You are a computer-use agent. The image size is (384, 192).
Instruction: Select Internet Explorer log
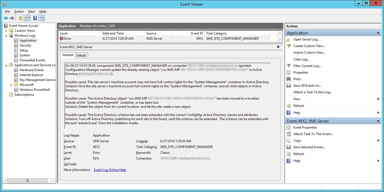pos(31,75)
